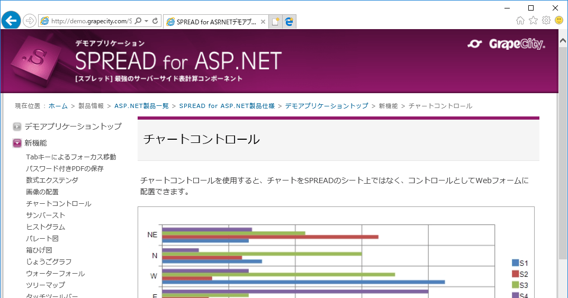Click the browser Forward arrow button

click(30, 21)
